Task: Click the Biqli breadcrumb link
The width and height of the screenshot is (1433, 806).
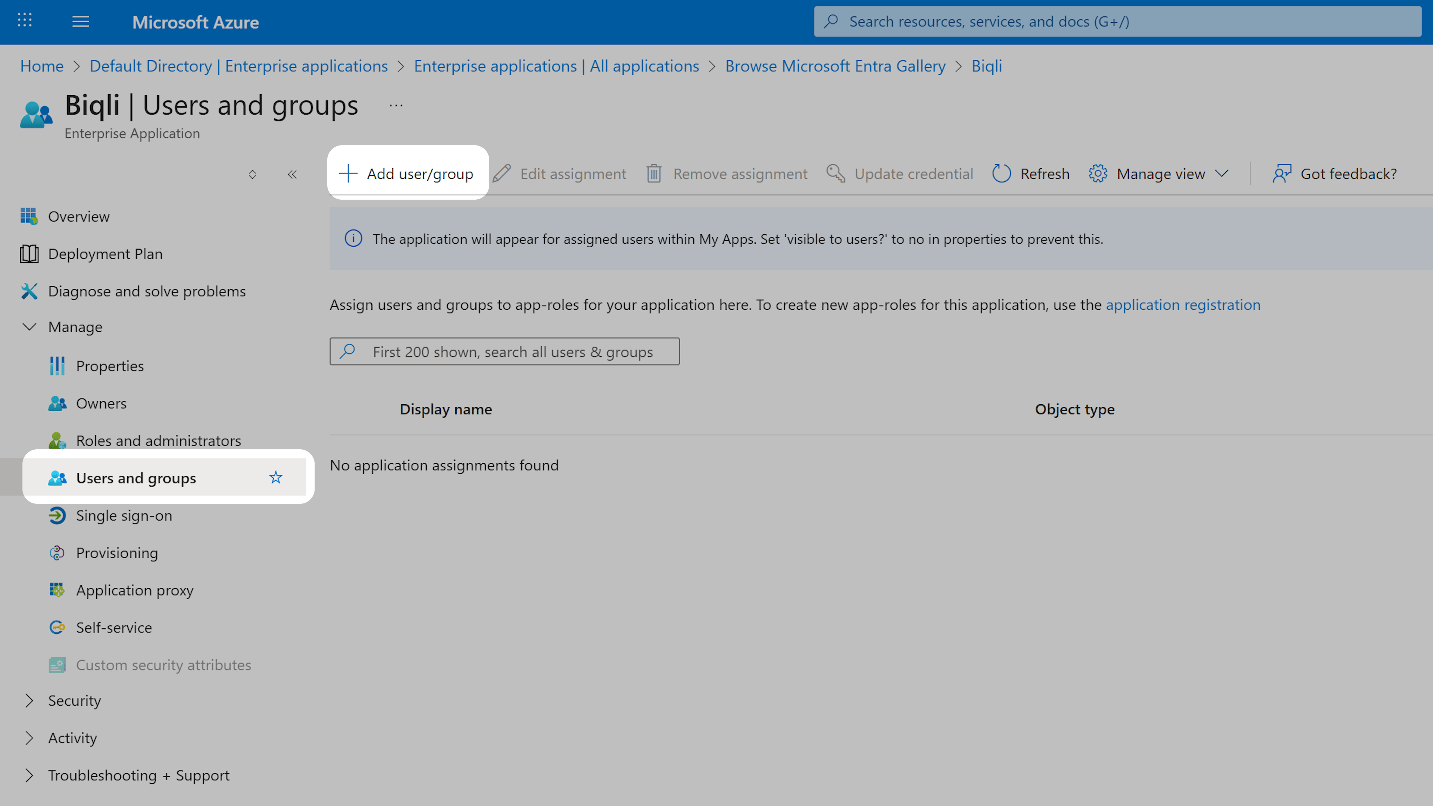Action: click(986, 66)
